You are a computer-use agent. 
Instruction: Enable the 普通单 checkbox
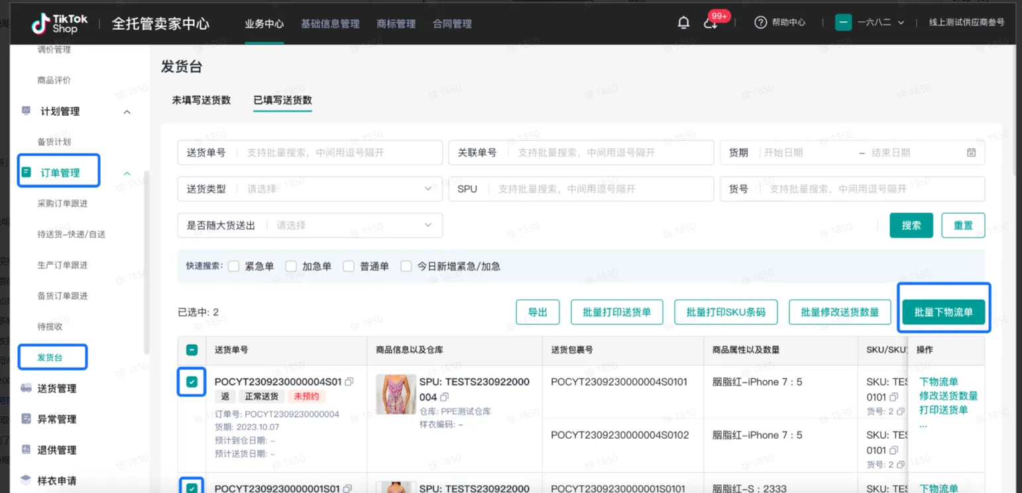(x=349, y=267)
